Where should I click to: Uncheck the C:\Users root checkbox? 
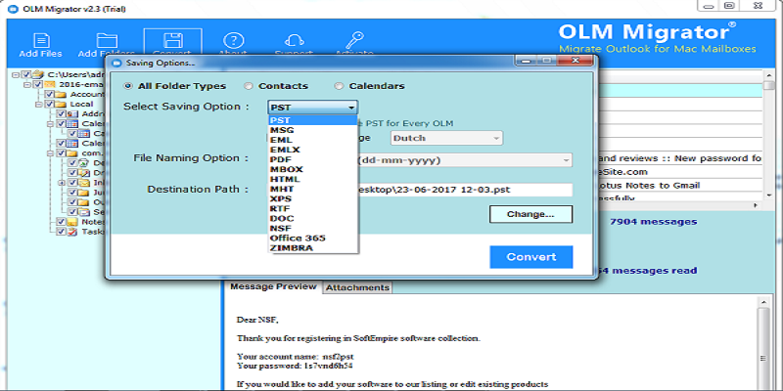click(x=27, y=75)
